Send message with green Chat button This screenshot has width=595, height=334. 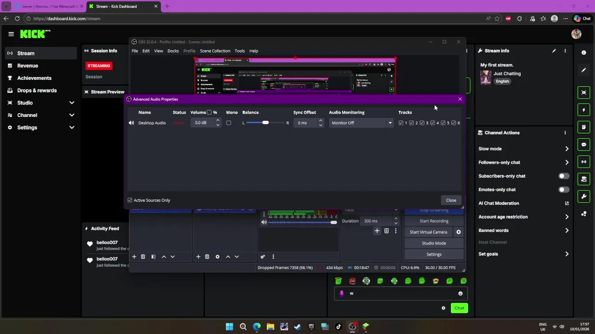pyautogui.click(x=459, y=308)
